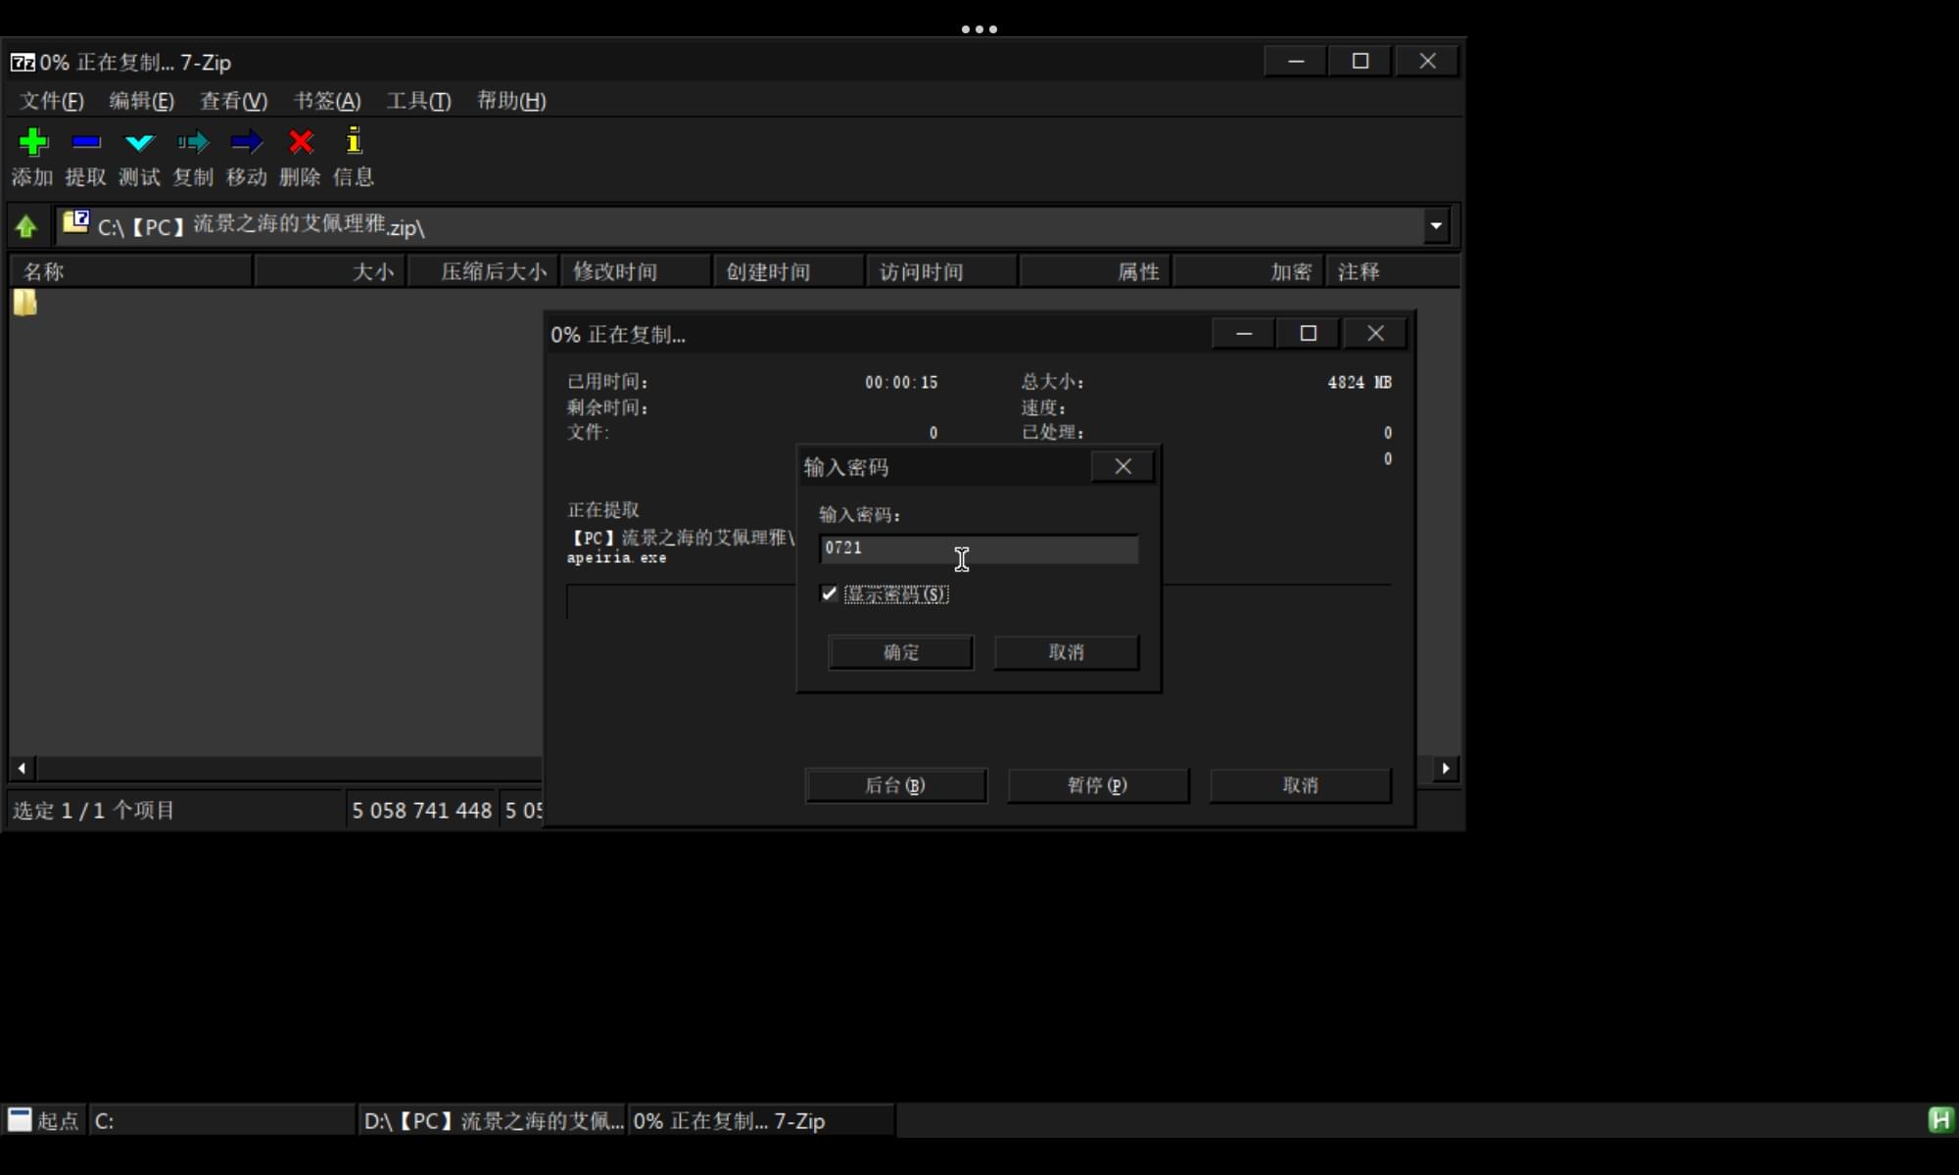Image resolution: width=1959 pixels, height=1175 pixels.
Task: Toggle the 显示密码(S) checkbox
Action: click(830, 593)
